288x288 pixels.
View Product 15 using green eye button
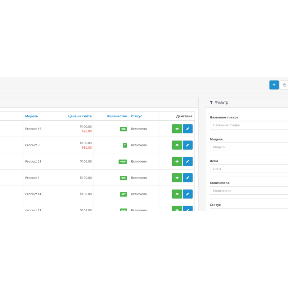click(177, 129)
